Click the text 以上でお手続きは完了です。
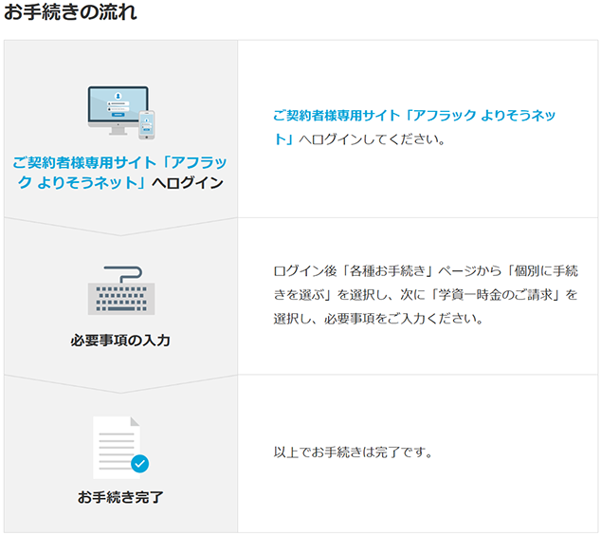 pyautogui.click(x=353, y=452)
